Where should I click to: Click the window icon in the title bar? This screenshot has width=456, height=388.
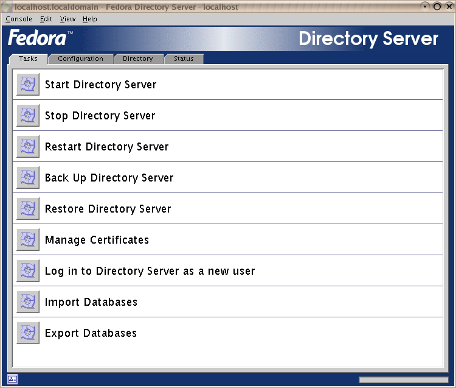coord(7,7)
